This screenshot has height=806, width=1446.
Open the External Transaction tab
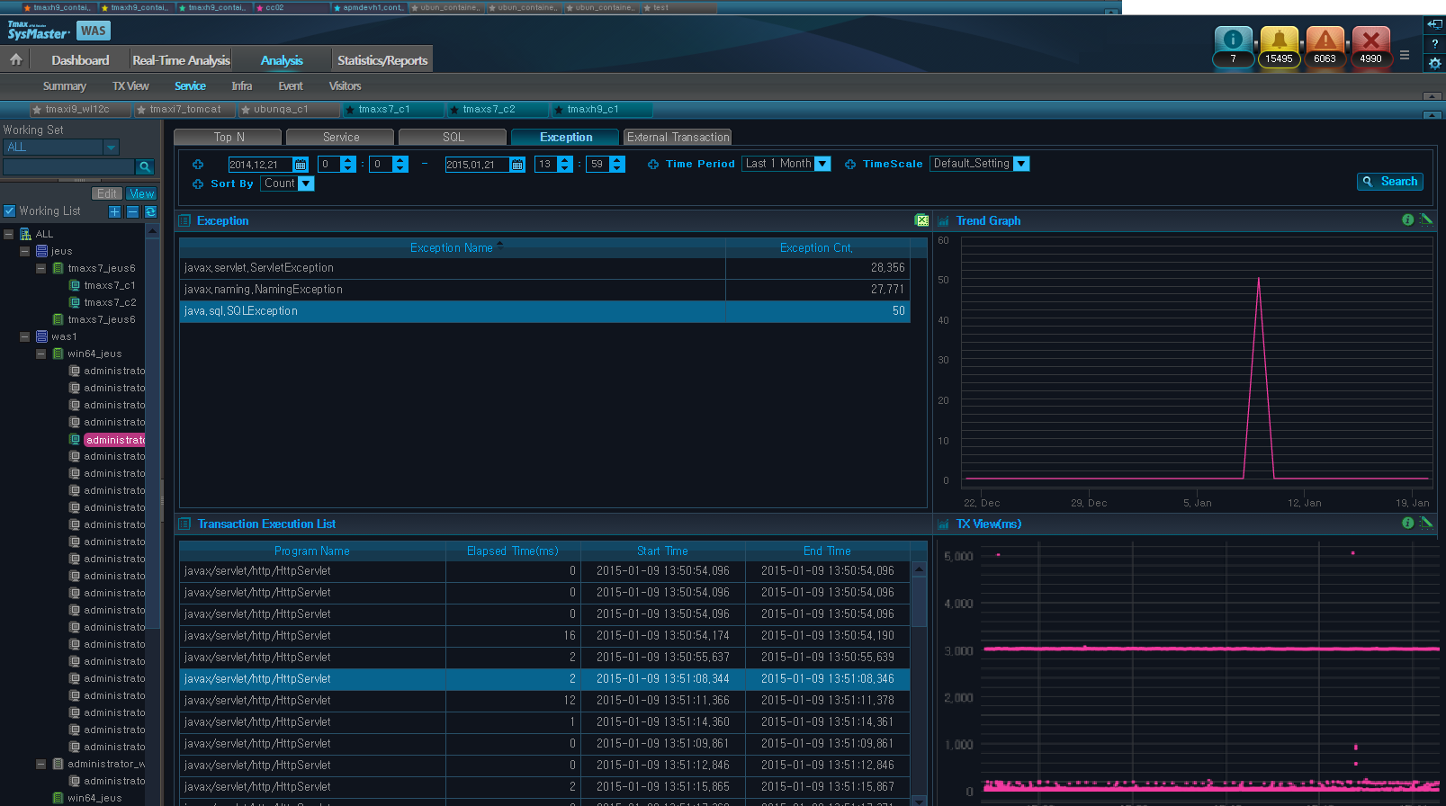(x=678, y=137)
